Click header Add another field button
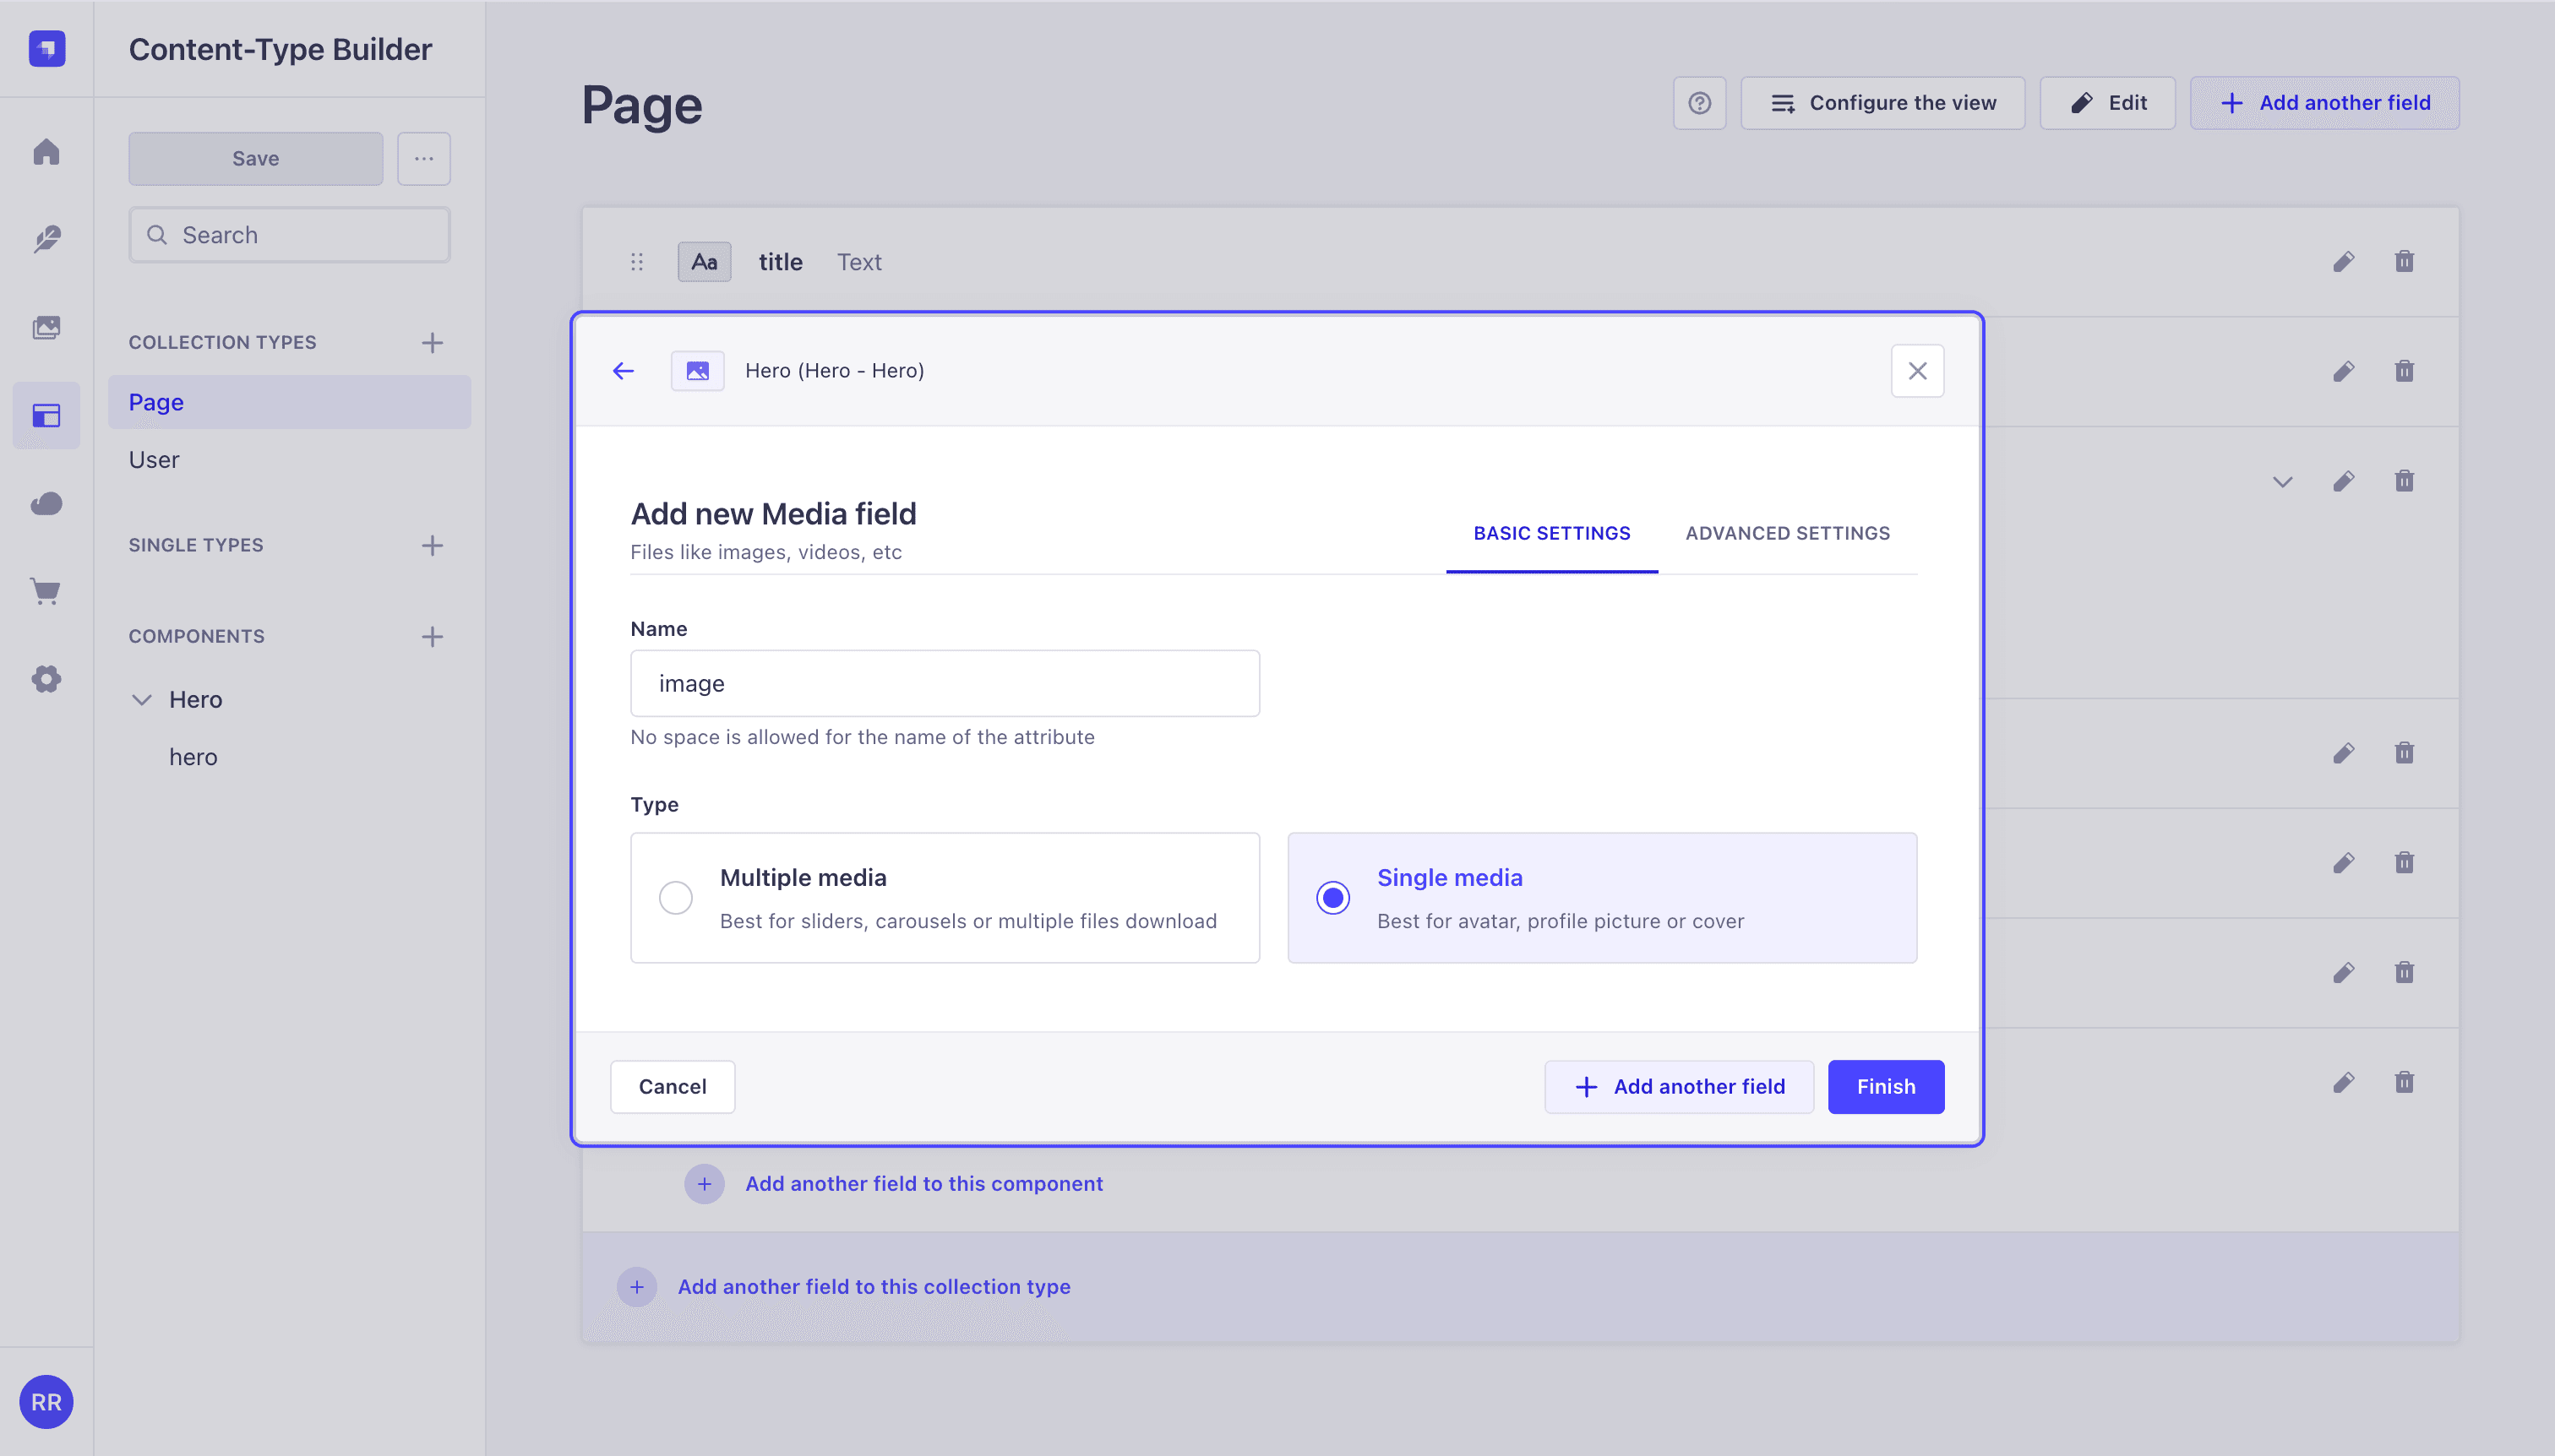Viewport: 2555px width, 1456px height. point(2323,103)
